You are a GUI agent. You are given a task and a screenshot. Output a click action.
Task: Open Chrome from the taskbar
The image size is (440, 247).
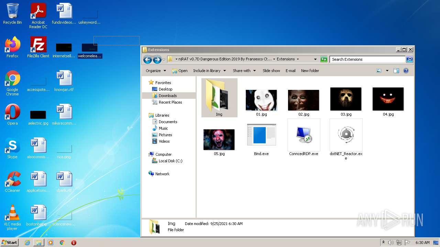pos(62,243)
